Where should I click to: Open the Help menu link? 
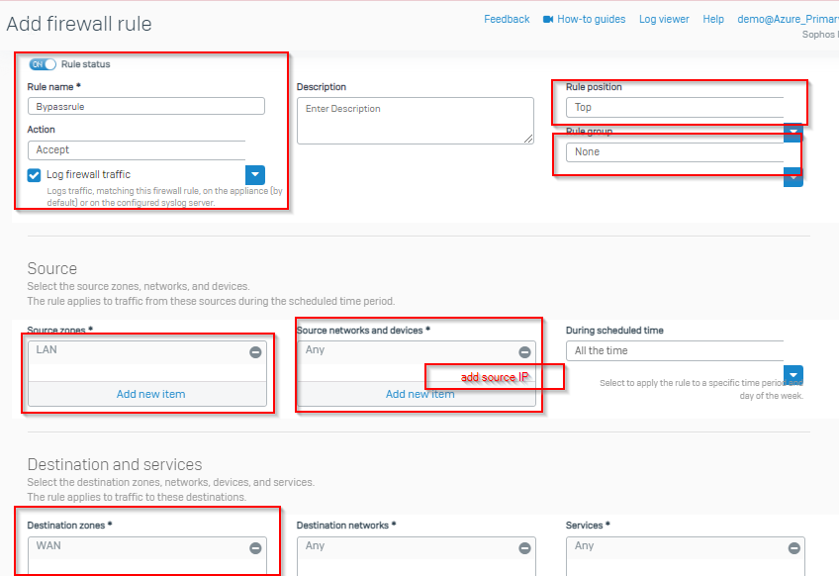coord(713,19)
